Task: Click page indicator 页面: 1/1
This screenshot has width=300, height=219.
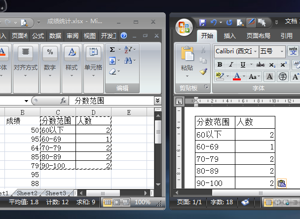Action: (x=189, y=202)
